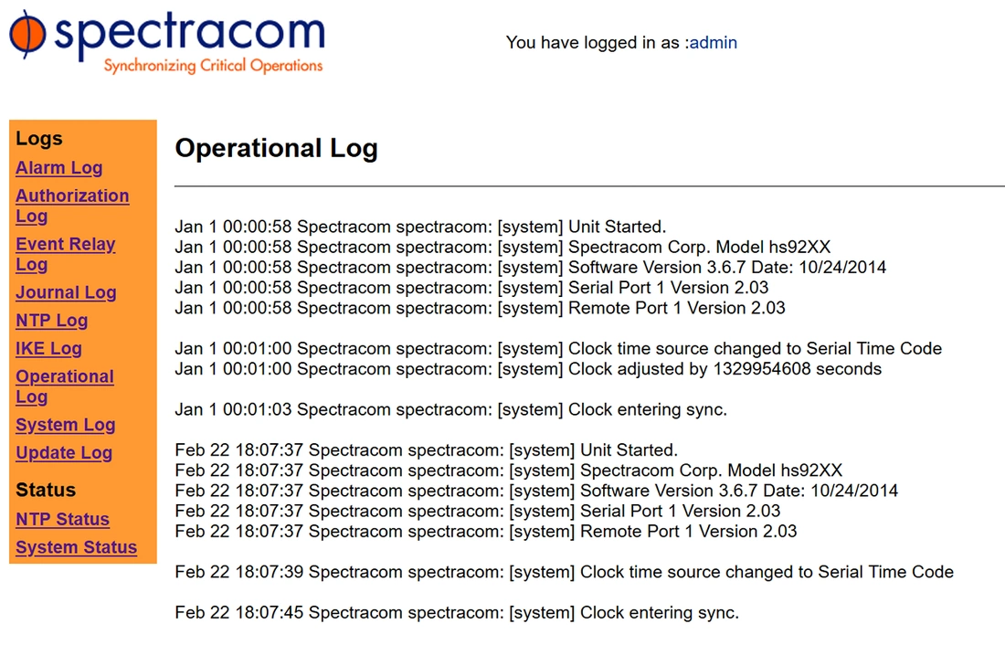The image size is (1005, 645).
Task: Open the Alarm Log link
Action: point(59,168)
